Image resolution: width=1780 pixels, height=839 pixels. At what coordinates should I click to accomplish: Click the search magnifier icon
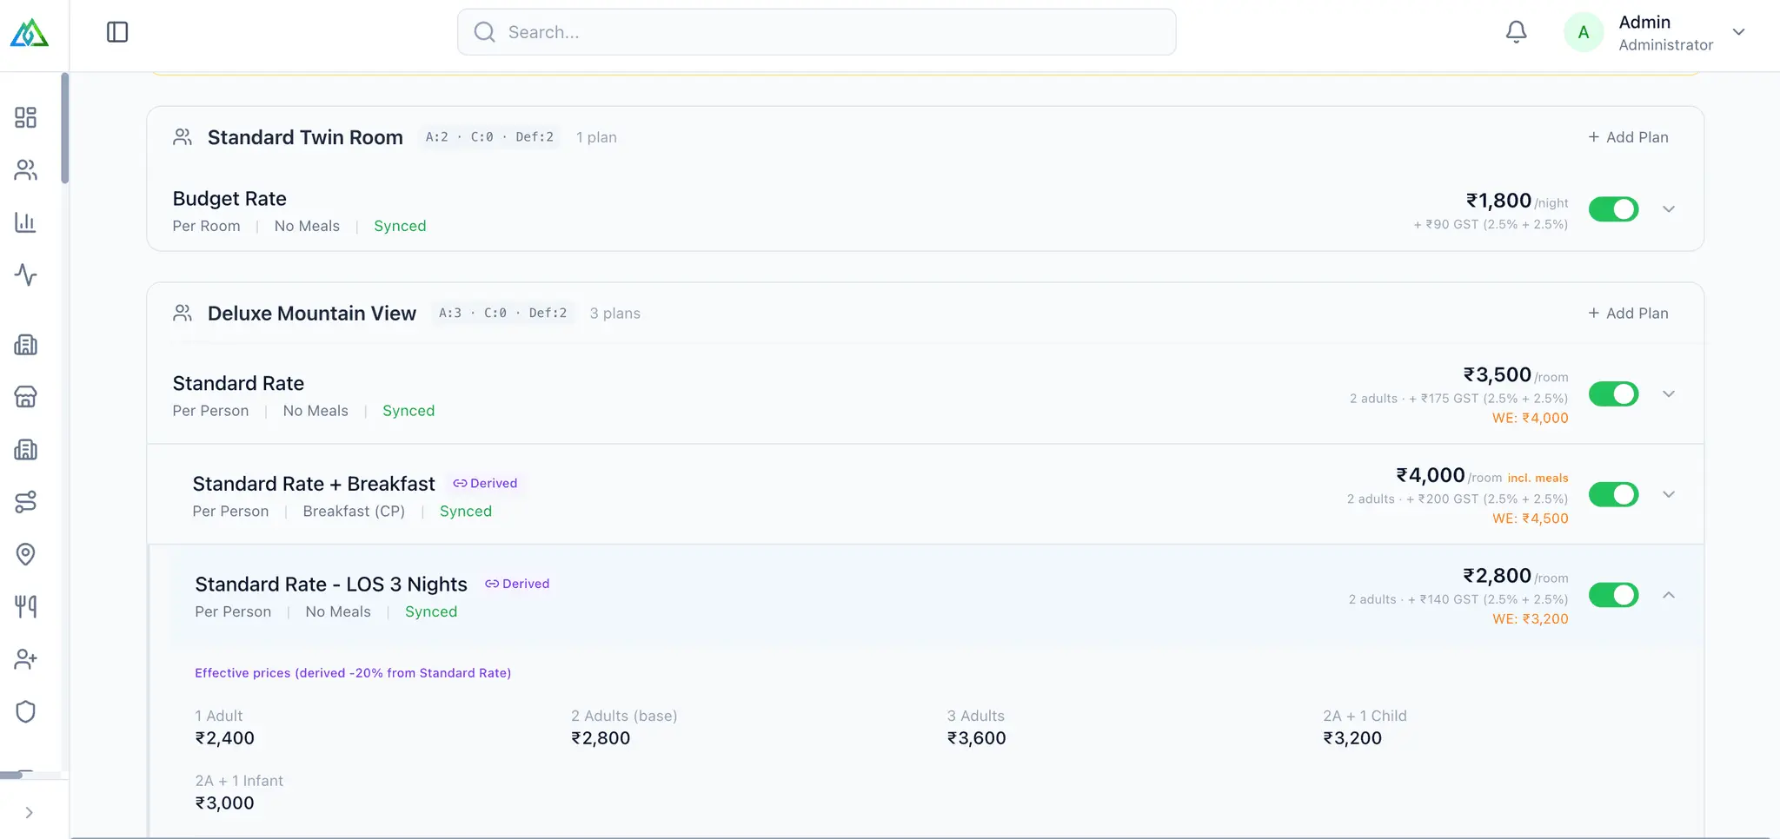pyautogui.click(x=484, y=32)
